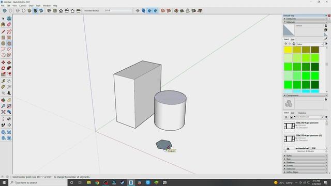This screenshot has width=331, height=186.
Task: Select the Rectangle tool
Action: pyautogui.click(x=3, y=38)
